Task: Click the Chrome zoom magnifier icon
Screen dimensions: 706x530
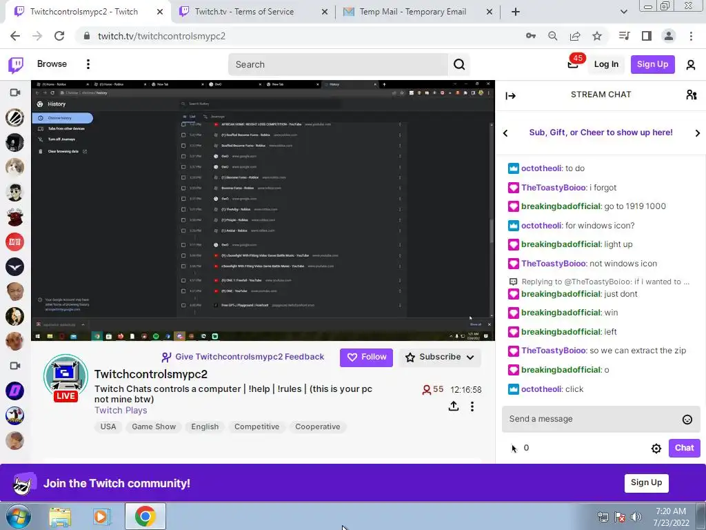Action: [x=552, y=36]
